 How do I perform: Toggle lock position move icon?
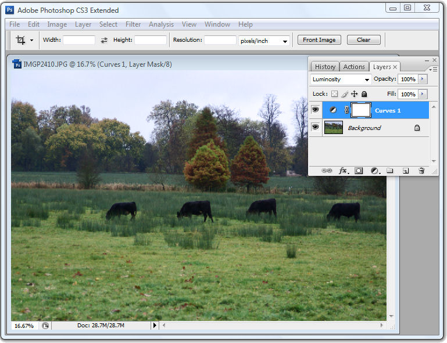tap(354, 94)
